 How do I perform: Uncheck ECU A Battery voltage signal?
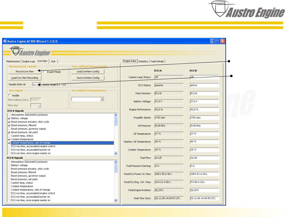9,118
